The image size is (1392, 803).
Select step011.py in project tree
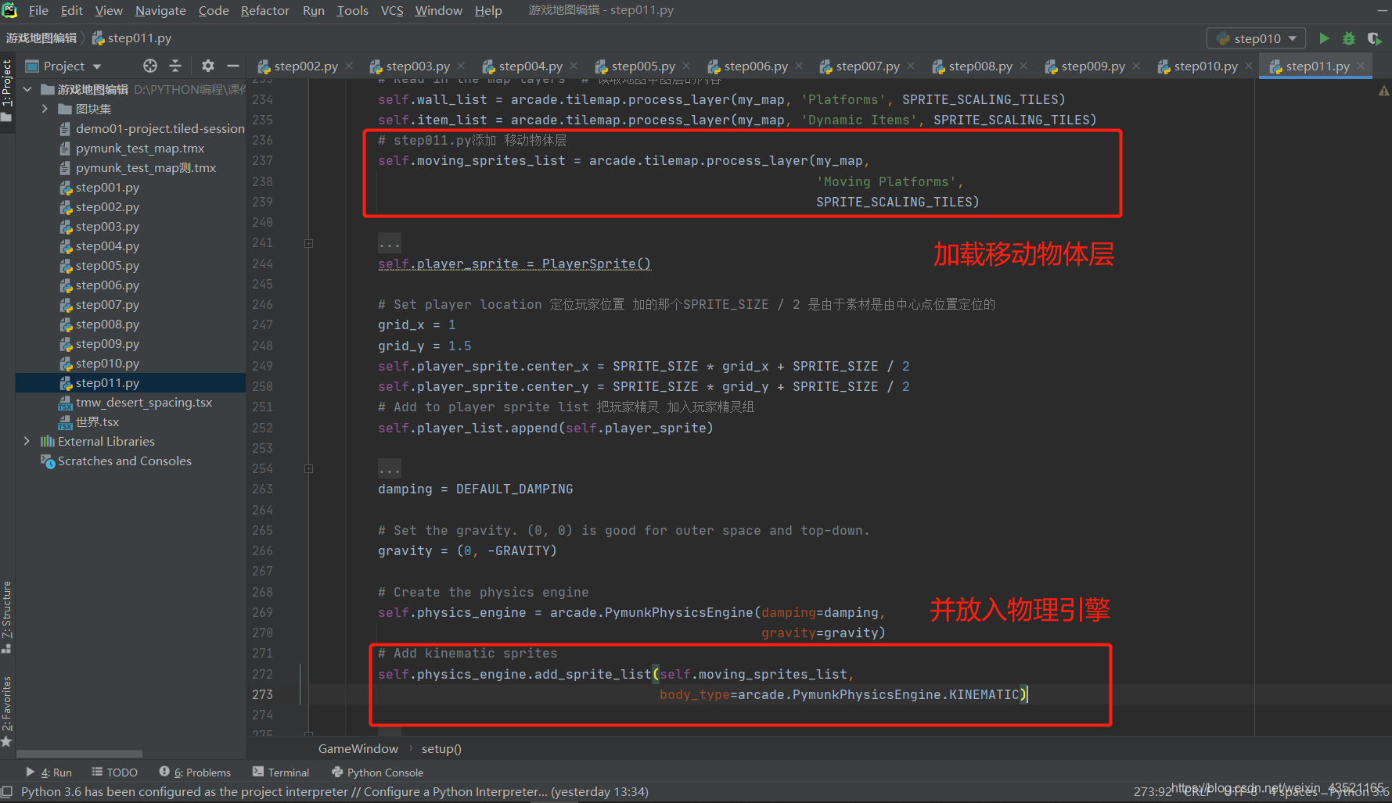(x=107, y=382)
